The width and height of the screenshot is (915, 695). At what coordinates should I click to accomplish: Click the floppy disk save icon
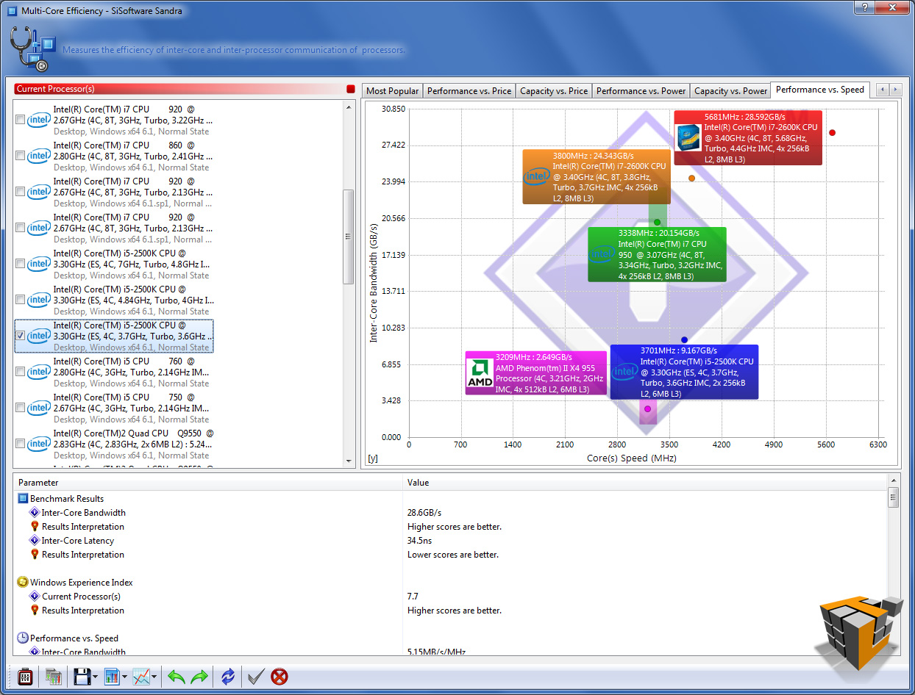coord(82,676)
